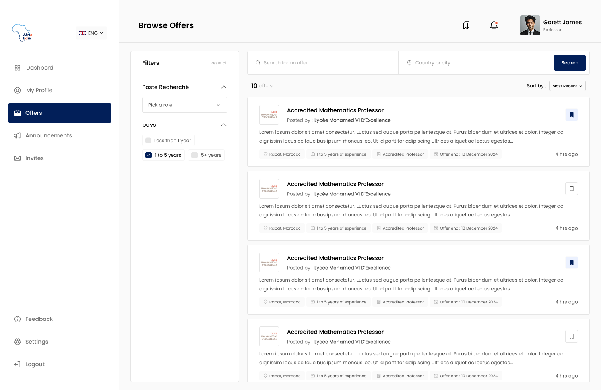The image size is (601, 390).
Task: Collapse the Poste Recherché filter section
Action: pos(224,87)
